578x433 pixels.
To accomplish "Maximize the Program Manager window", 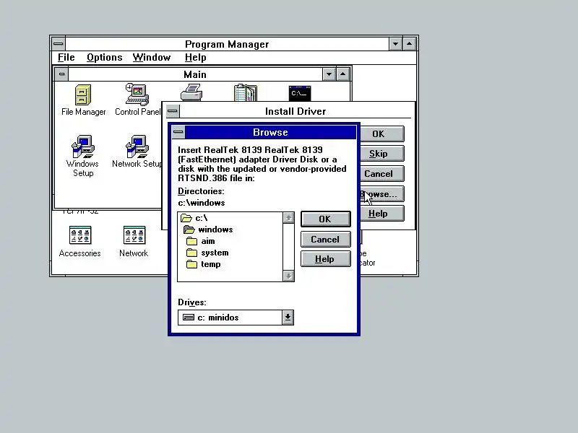I will 410,44.
